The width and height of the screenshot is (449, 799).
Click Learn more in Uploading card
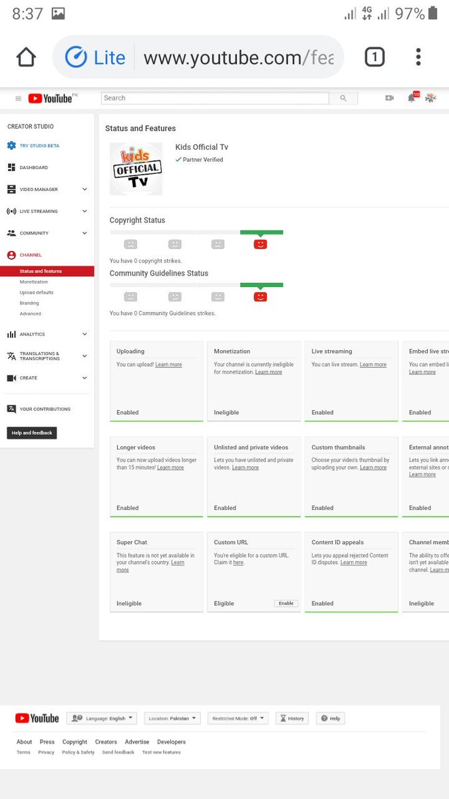tap(168, 365)
